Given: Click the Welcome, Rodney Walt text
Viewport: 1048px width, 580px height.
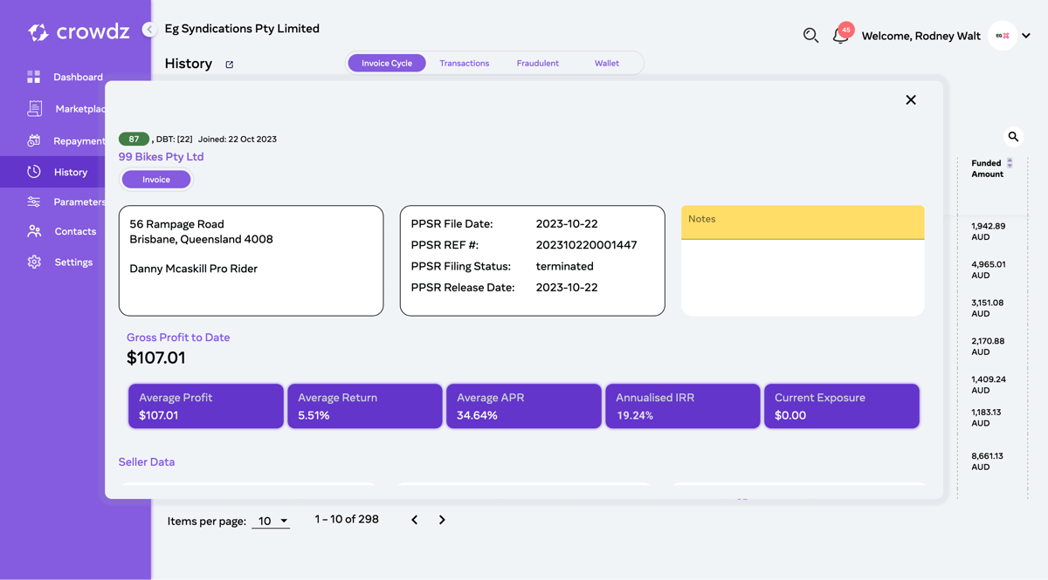Looking at the screenshot, I should (920, 36).
